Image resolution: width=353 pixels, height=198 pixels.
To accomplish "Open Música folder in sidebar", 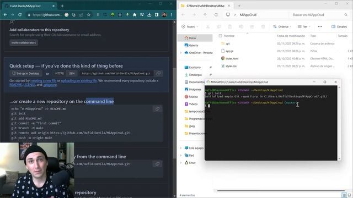I will (191, 97).
